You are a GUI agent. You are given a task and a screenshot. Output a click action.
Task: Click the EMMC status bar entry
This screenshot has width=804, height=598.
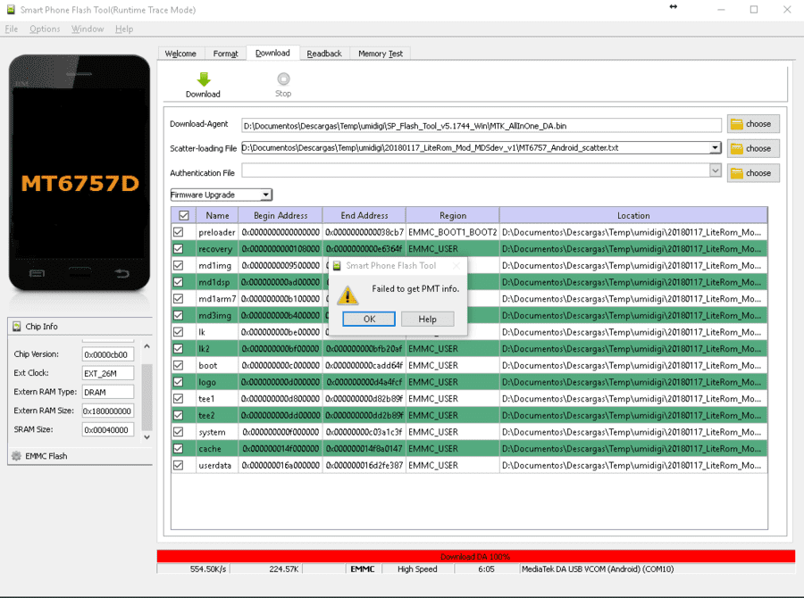pos(363,569)
